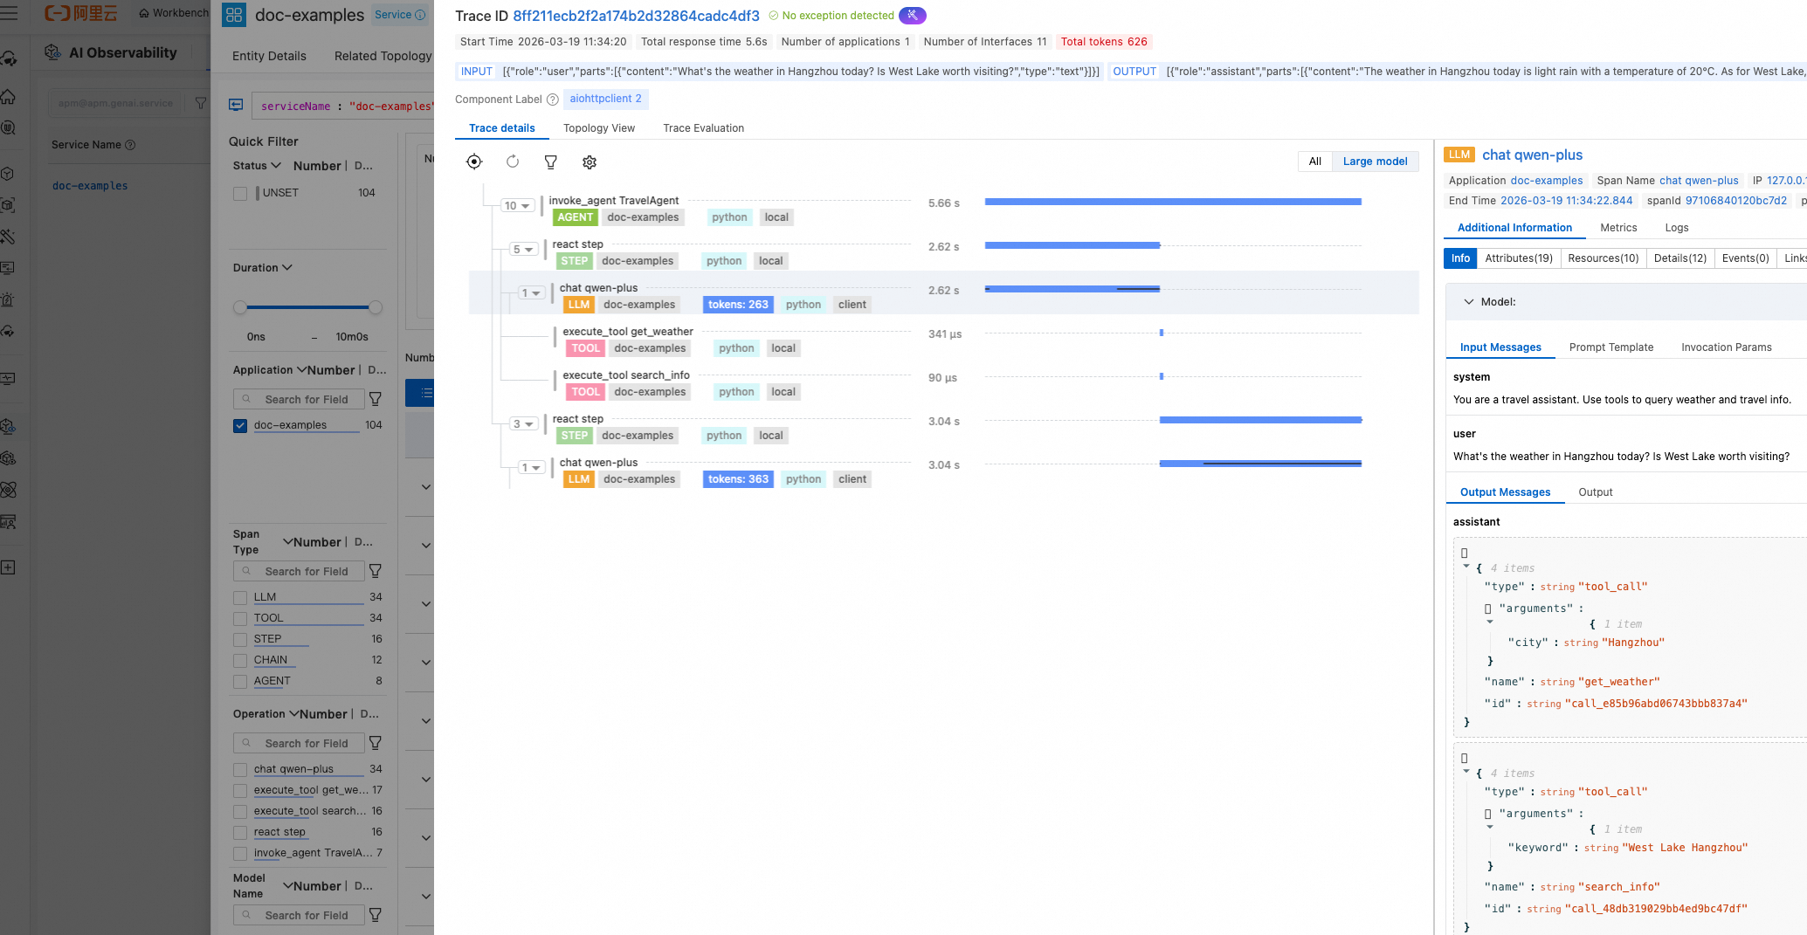Click funnel icon next to Application search field

click(x=376, y=399)
